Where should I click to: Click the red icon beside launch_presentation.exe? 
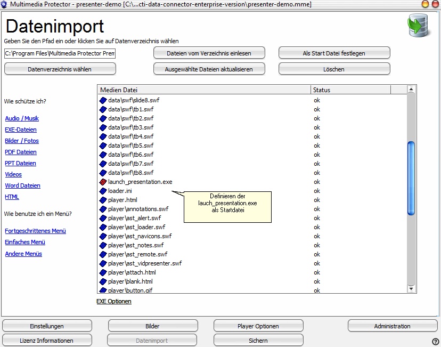[x=103, y=182]
